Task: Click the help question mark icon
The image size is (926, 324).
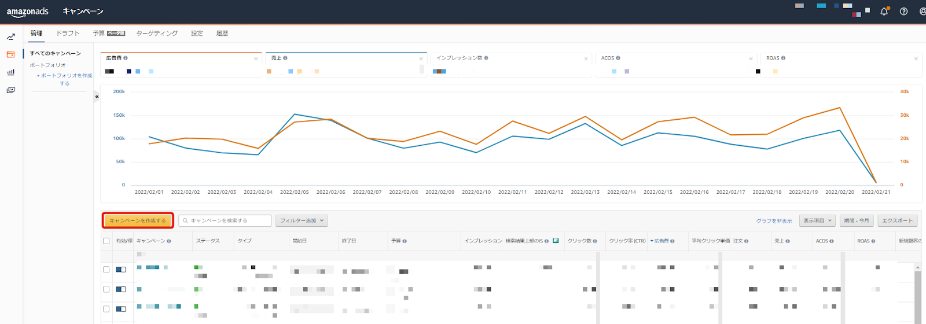Action: [903, 12]
